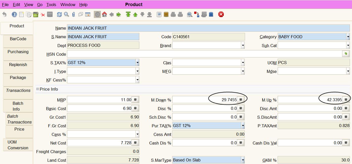
Task: Click the green arrow button beside HSN Code
Action: [x=346, y=54]
